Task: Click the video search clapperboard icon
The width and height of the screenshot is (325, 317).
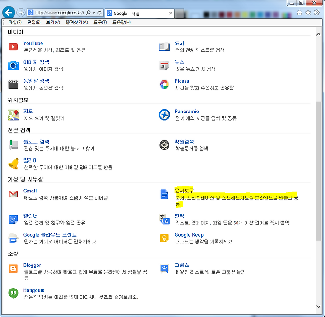Action: click(13, 84)
